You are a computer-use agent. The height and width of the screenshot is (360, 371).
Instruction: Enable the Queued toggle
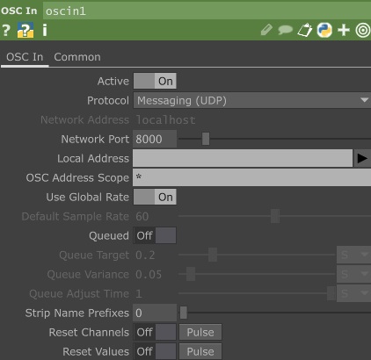[155, 235]
